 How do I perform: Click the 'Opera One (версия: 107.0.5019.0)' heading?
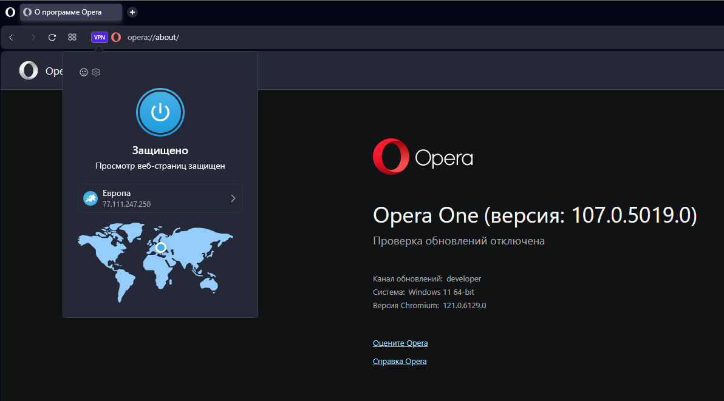pos(534,215)
